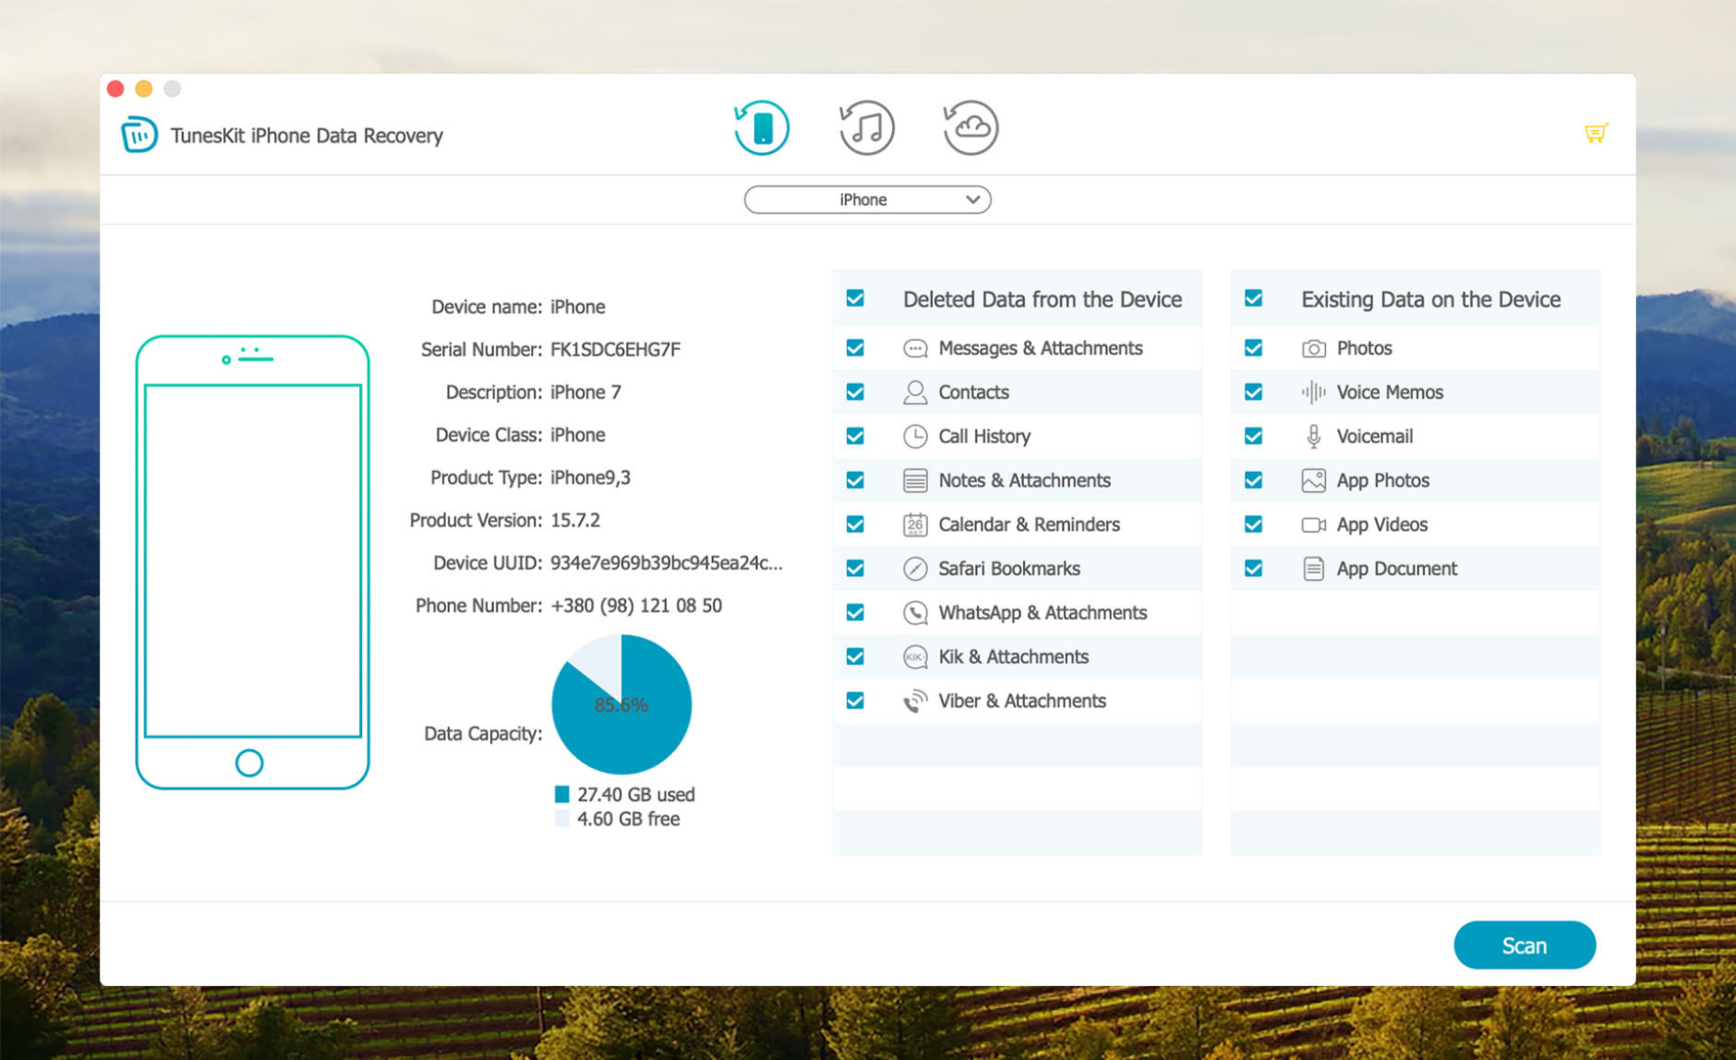Image resolution: width=1736 pixels, height=1060 pixels.
Task: Click the WhatsApp & Attachments icon
Action: (x=914, y=613)
